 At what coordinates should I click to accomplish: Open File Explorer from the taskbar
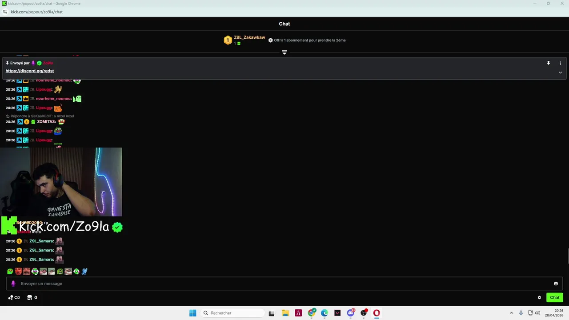coord(285,313)
